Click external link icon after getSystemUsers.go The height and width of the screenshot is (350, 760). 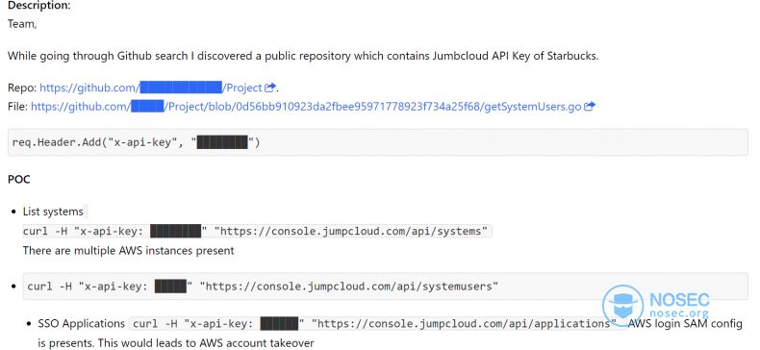tap(589, 107)
